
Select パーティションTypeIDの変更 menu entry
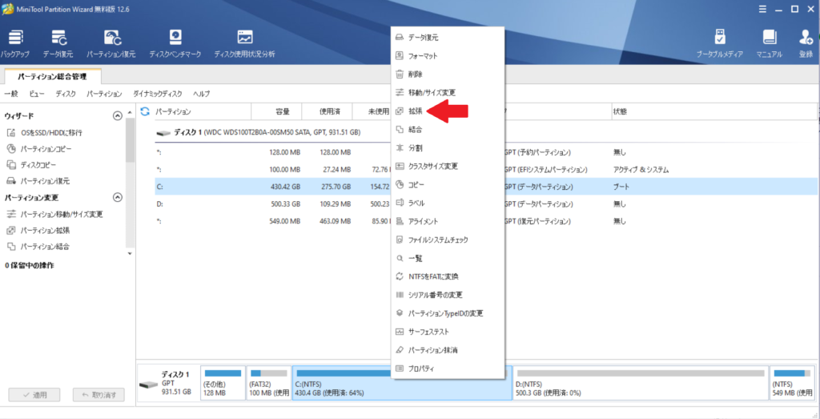coord(447,313)
